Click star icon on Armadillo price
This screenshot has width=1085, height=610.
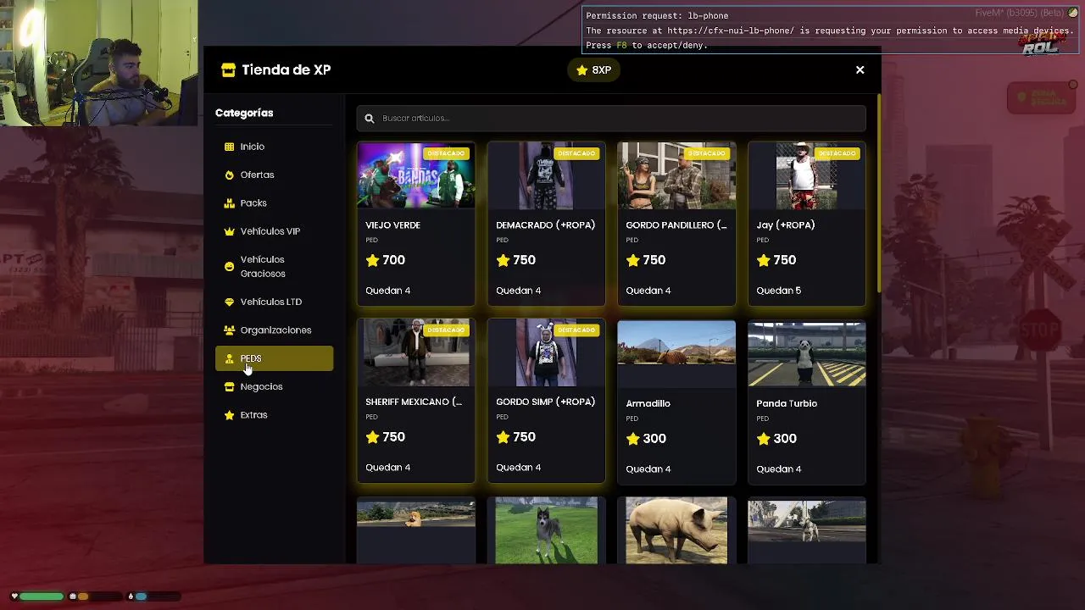point(632,439)
